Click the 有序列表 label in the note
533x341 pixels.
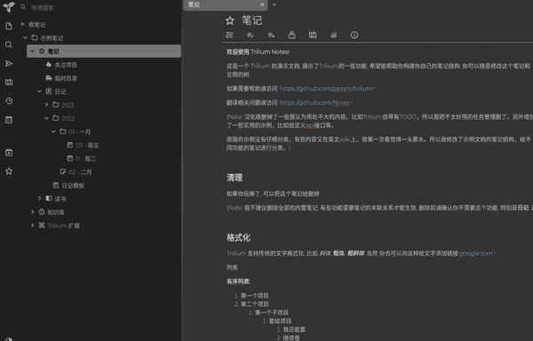[x=239, y=282]
